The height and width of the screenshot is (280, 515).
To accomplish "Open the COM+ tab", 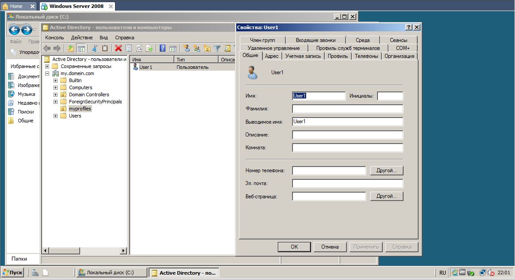I will click(403, 48).
